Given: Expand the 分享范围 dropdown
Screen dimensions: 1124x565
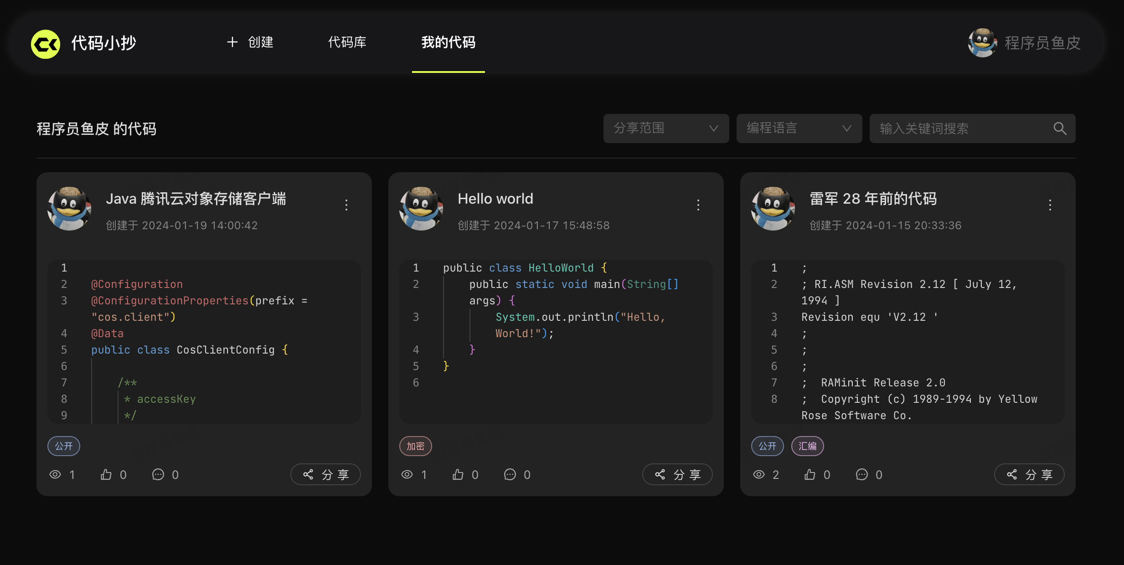Looking at the screenshot, I should point(666,128).
